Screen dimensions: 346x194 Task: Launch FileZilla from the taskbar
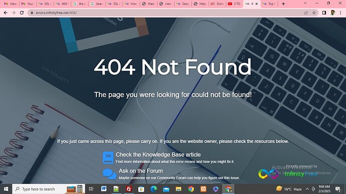coord(129,189)
